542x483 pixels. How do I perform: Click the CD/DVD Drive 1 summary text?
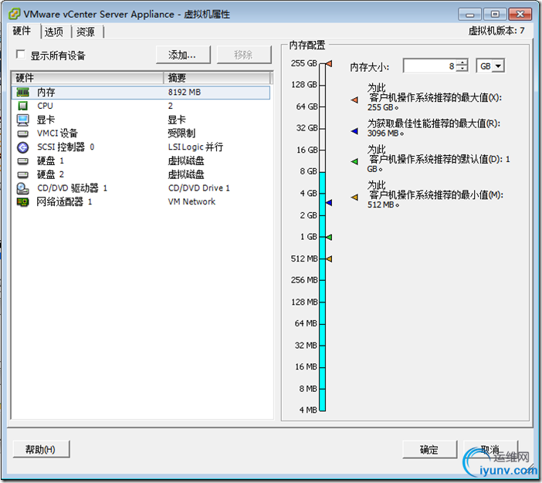[198, 188]
